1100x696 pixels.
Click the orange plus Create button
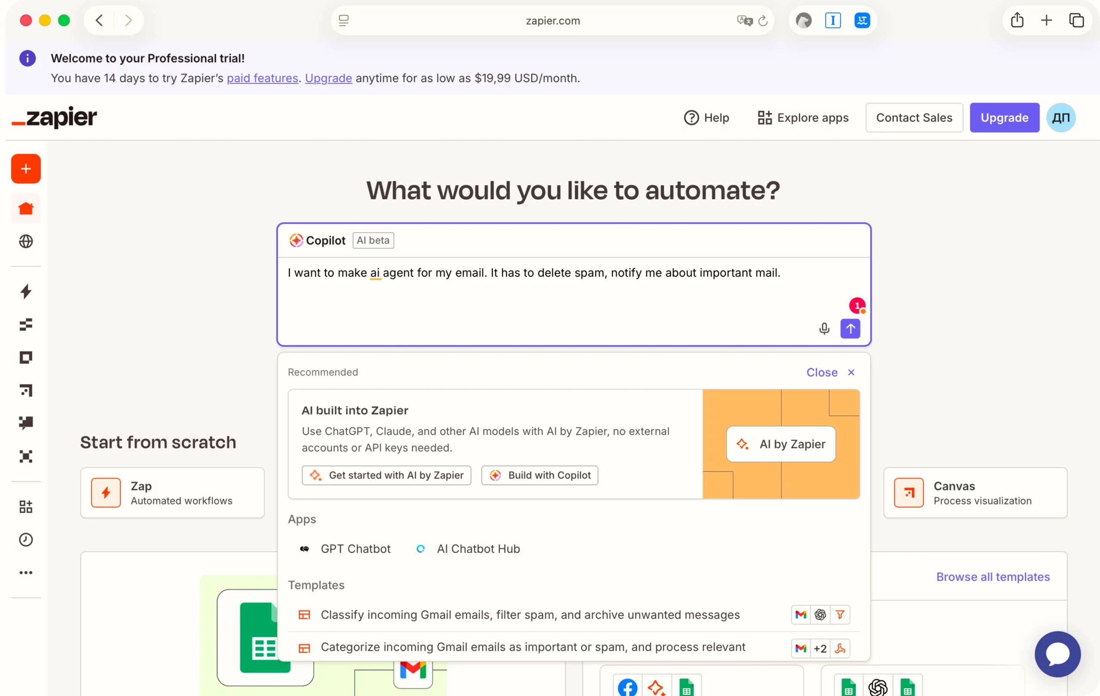[26, 168]
